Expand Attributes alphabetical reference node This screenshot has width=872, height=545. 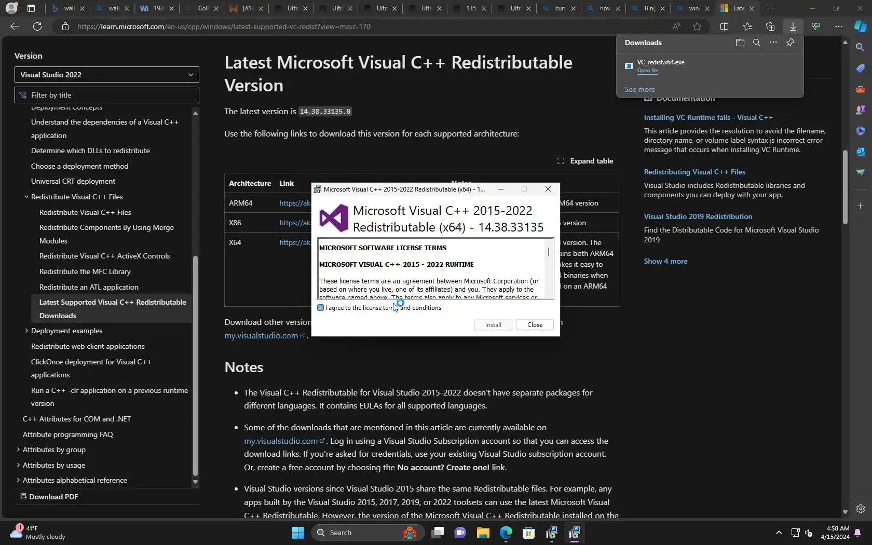[18, 480]
